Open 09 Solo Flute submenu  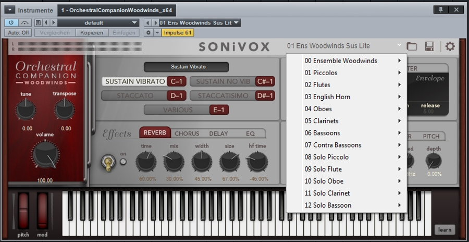point(347,169)
